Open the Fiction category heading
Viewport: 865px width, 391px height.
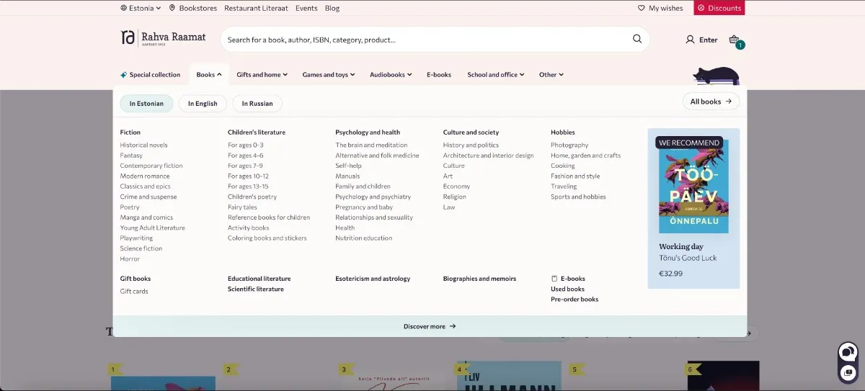coord(130,132)
